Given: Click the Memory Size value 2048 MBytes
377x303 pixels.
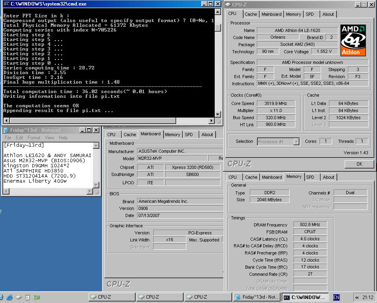Looking at the screenshot, I should click(x=269, y=200).
